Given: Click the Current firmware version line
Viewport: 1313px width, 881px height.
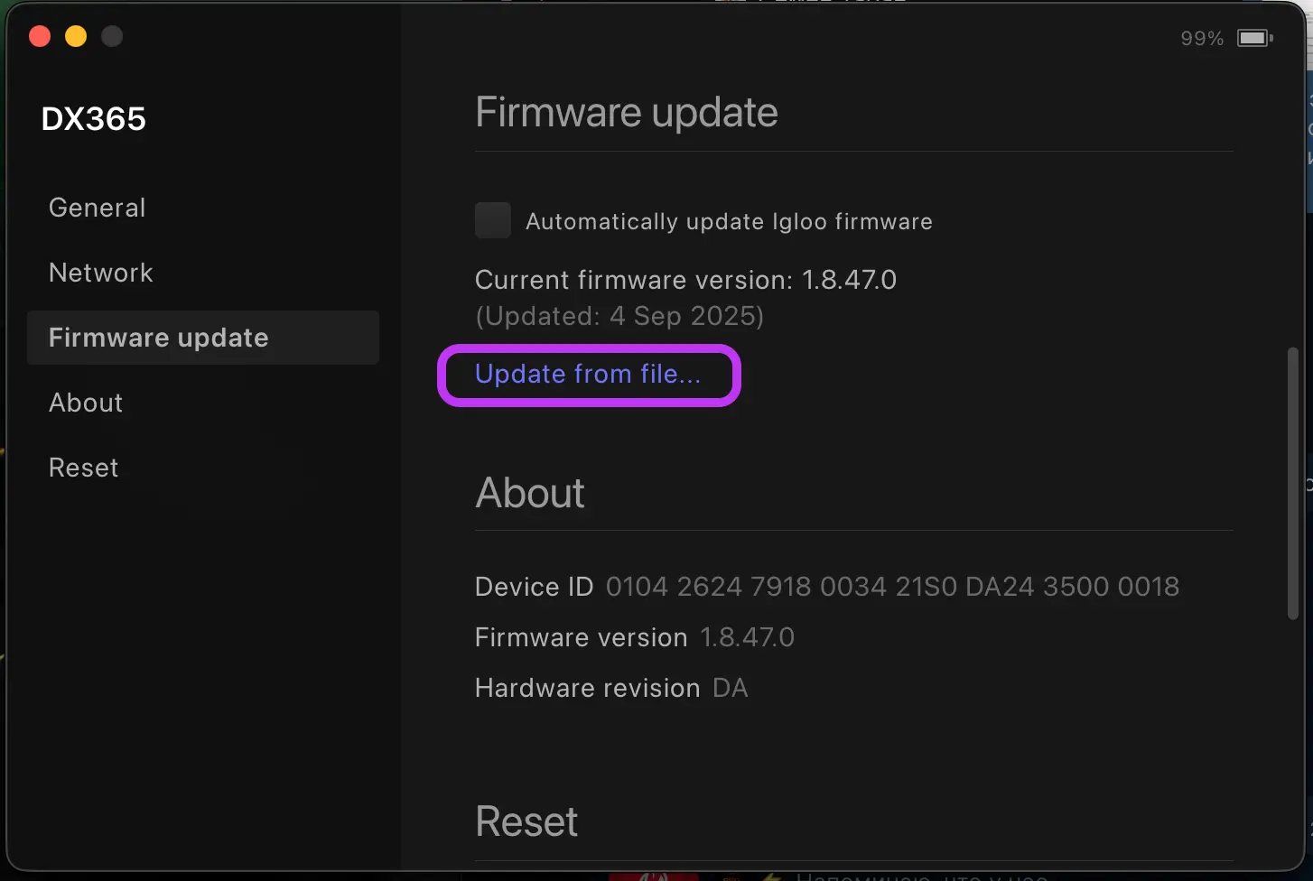Looking at the screenshot, I should (685, 280).
